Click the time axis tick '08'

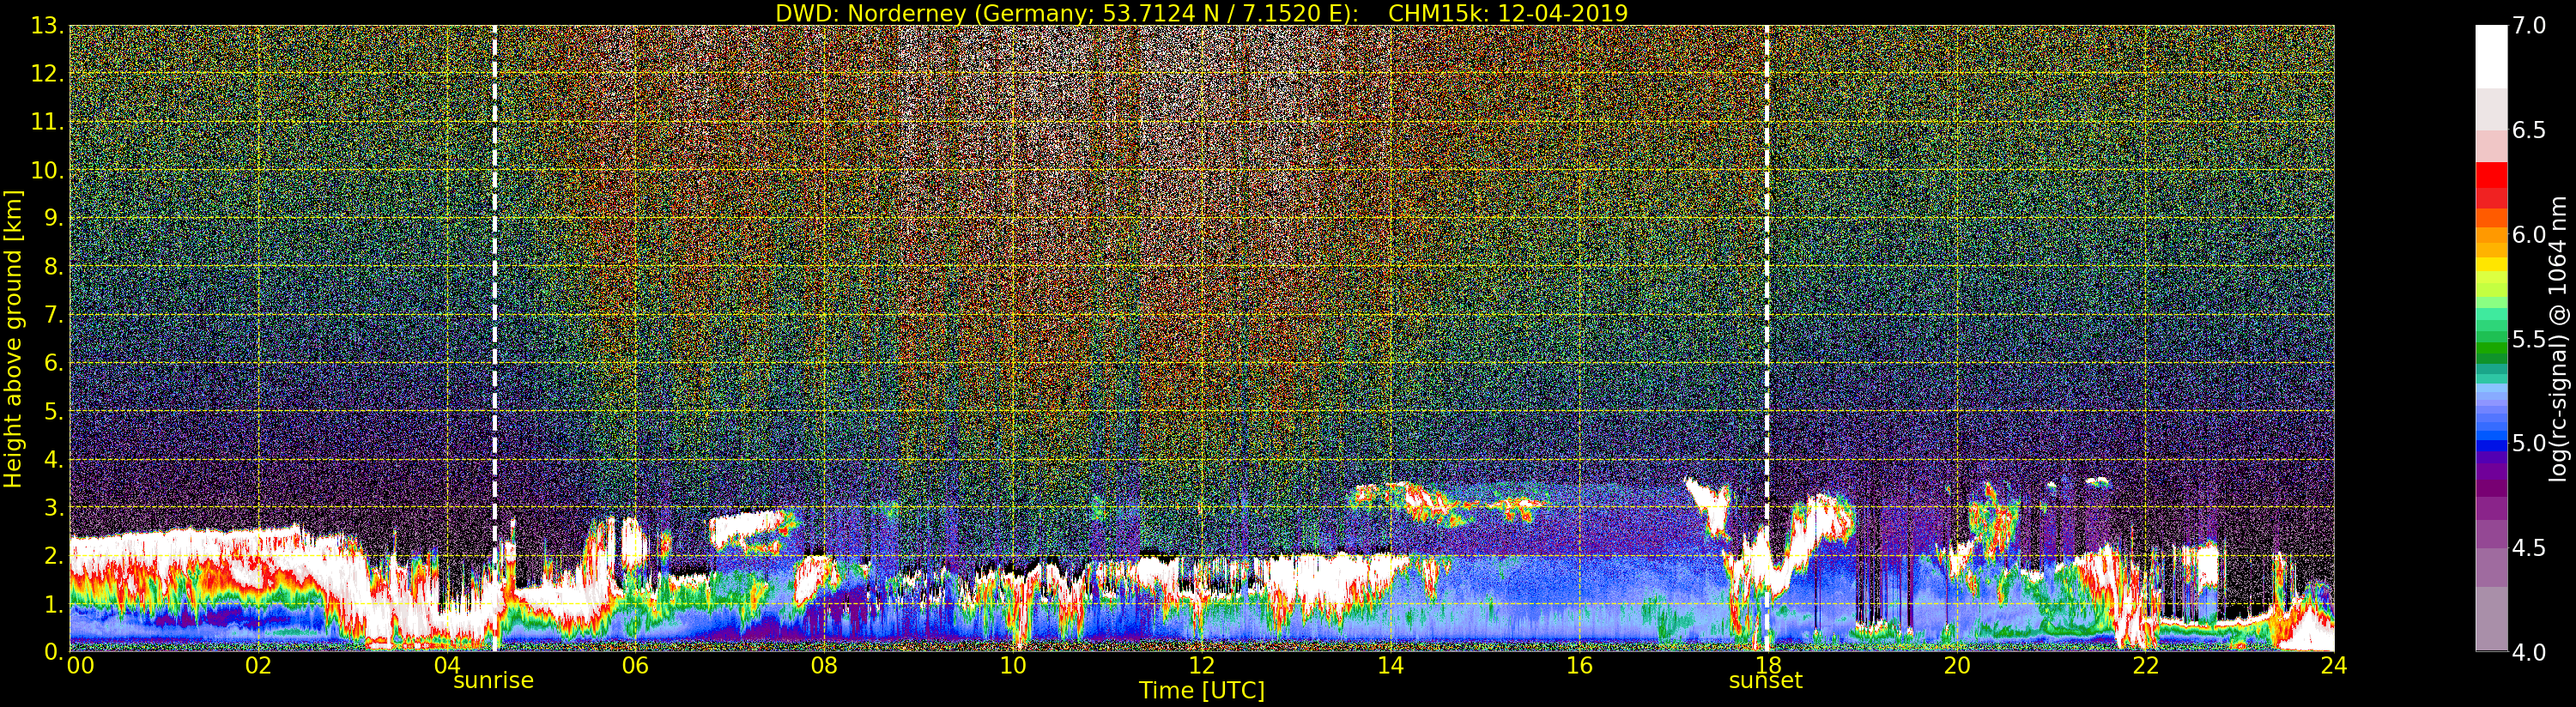point(824,666)
